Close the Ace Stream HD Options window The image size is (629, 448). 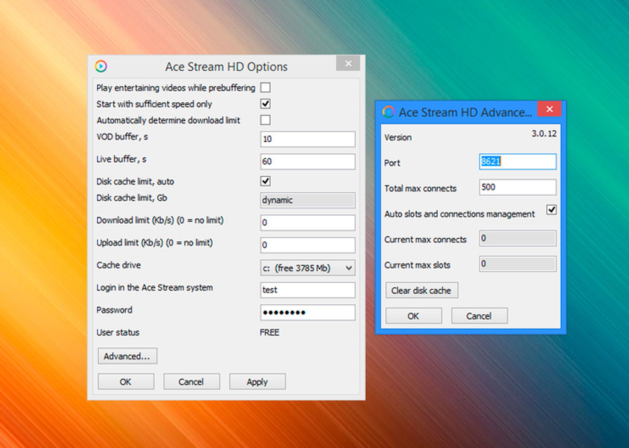(x=348, y=64)
